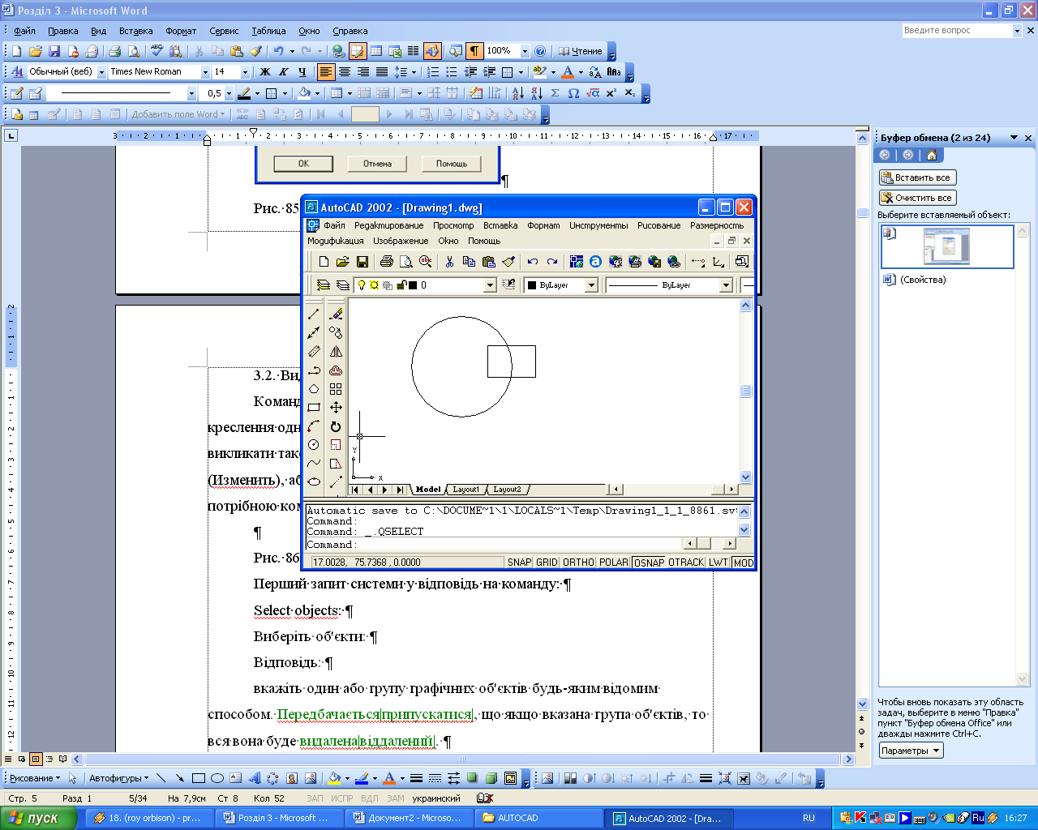Toggle ORTHO mode in AutoCAD
The width and height of the screenshot is (1038, 830).
[x=578, y=563]
